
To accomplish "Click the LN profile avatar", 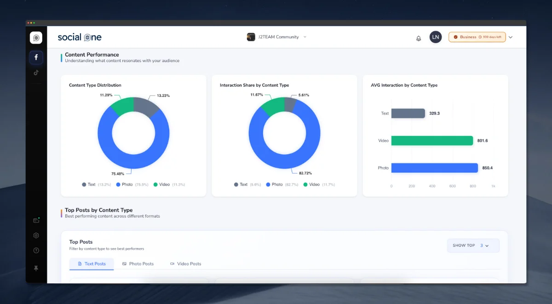I will click(x=436, y=37).
